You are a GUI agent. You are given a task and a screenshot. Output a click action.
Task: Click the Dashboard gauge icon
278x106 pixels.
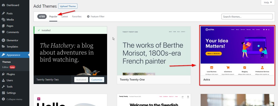point(3,5)
